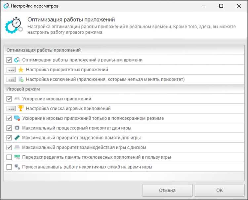The width and height of the screenshot is (248, 200).
Task: Open exclusions settings via ellipsis button
Action: (x=11, y=79)
